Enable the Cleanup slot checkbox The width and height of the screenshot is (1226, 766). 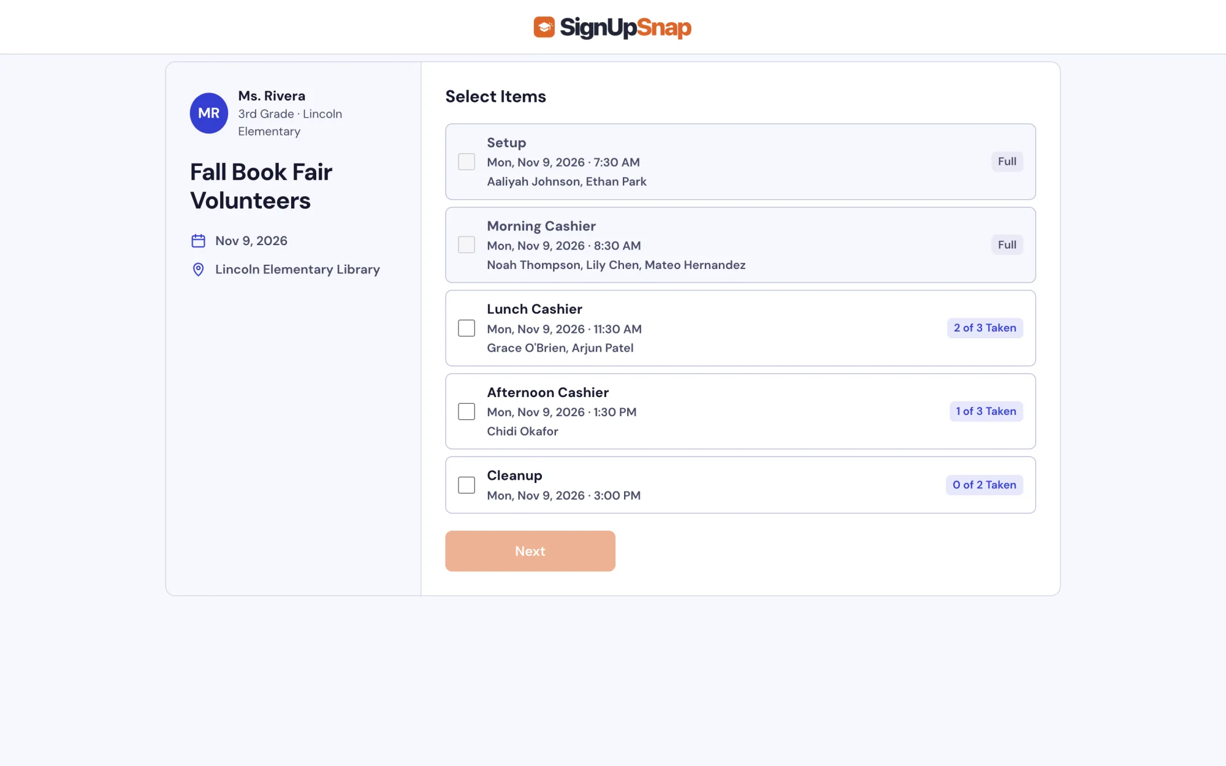pos(466,485)
